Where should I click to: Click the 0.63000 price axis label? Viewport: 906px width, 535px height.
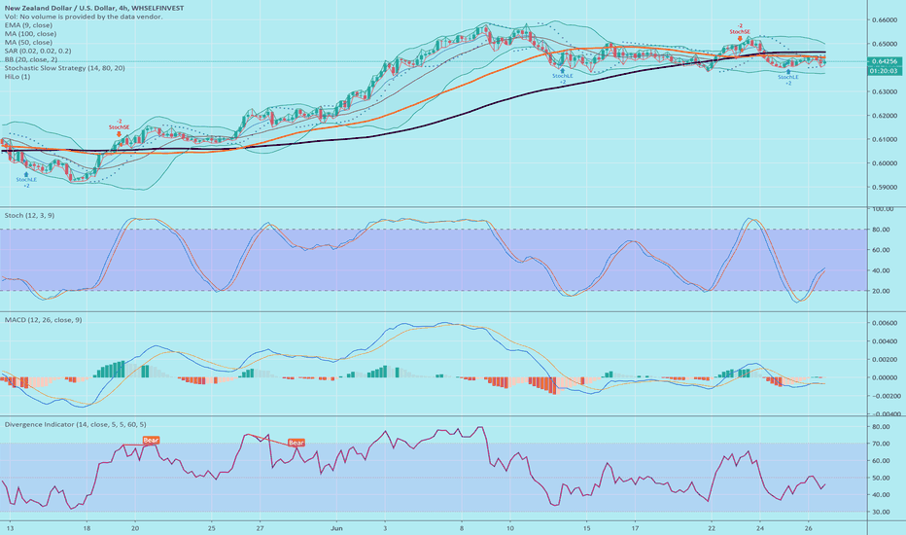[885, 91]
